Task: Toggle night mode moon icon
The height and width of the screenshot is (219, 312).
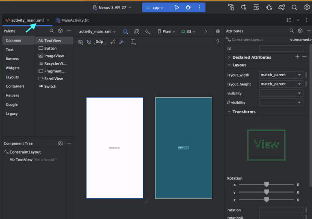Action: click(x=147, y=31)
